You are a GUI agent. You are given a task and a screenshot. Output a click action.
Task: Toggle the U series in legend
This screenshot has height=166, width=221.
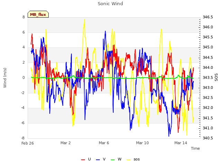(86, 159)
